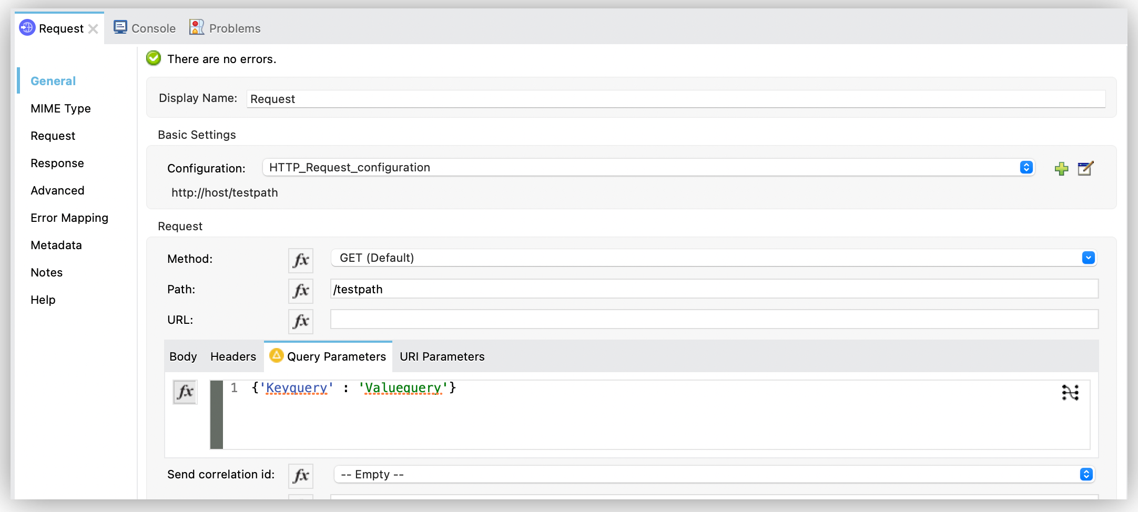Toggle the fx expression button for Path

pyautogui.click(x=301, y=291)
